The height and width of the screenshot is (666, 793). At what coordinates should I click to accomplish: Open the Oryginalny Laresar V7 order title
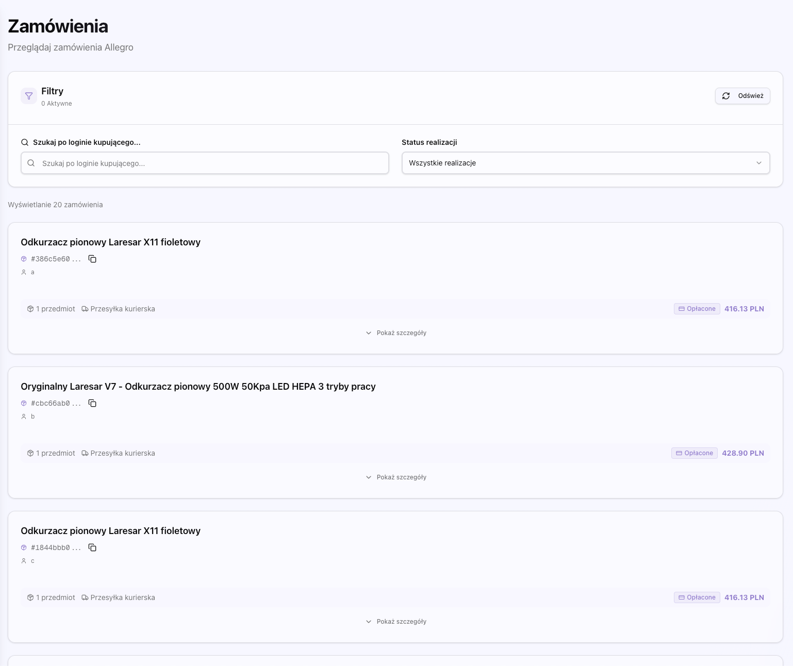(x=198, y=387)
